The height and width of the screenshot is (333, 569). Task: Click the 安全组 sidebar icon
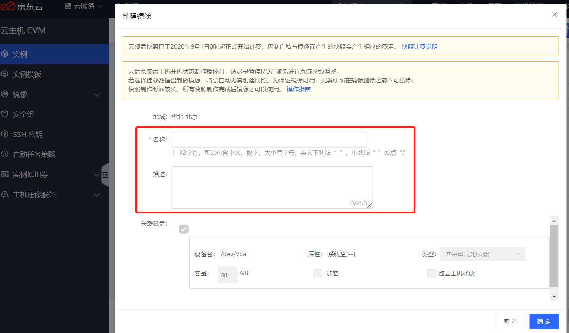pos(5,114)
